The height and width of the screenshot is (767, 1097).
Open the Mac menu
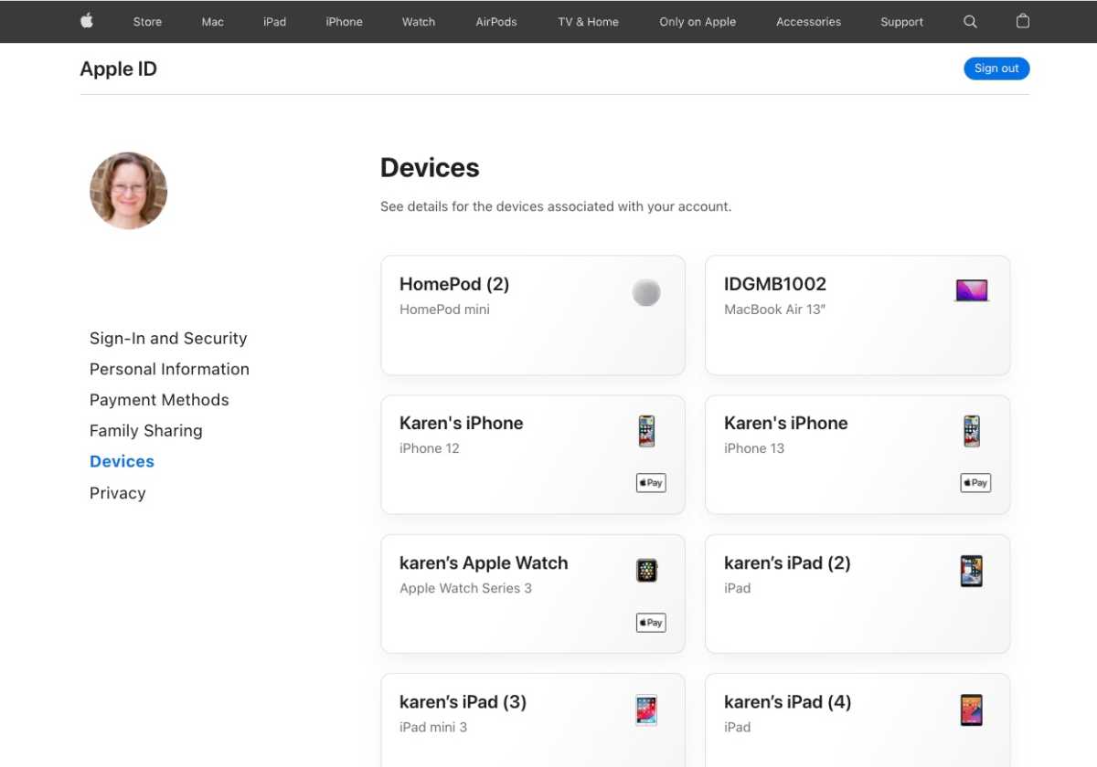(x=213, y=22)
